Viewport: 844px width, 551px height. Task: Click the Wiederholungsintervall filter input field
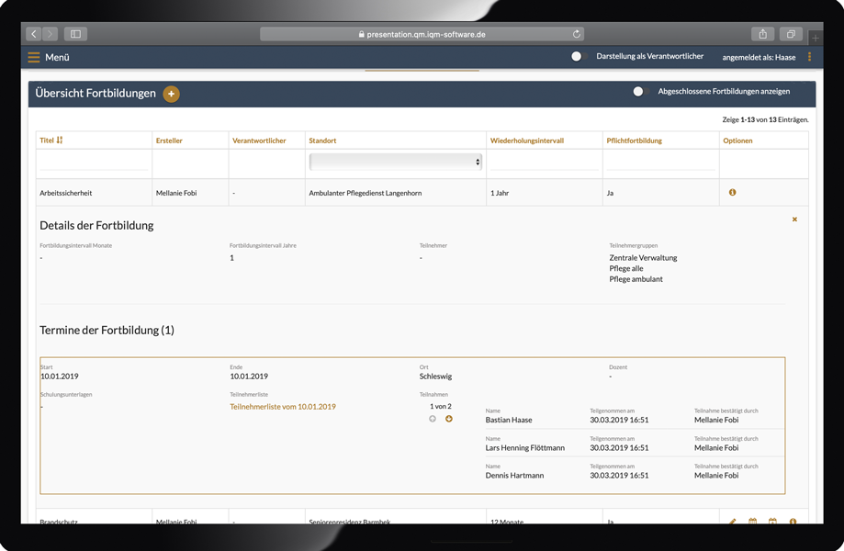click(x=545, y=163)
